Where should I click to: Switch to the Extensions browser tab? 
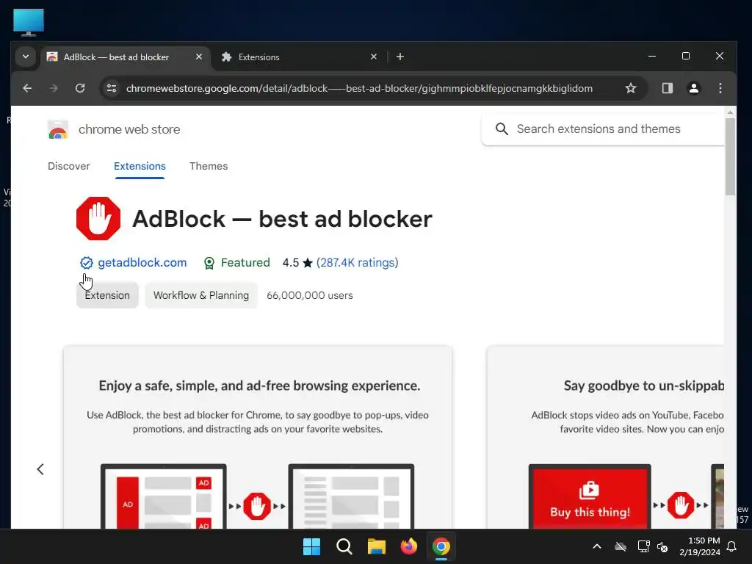[300, 57]
